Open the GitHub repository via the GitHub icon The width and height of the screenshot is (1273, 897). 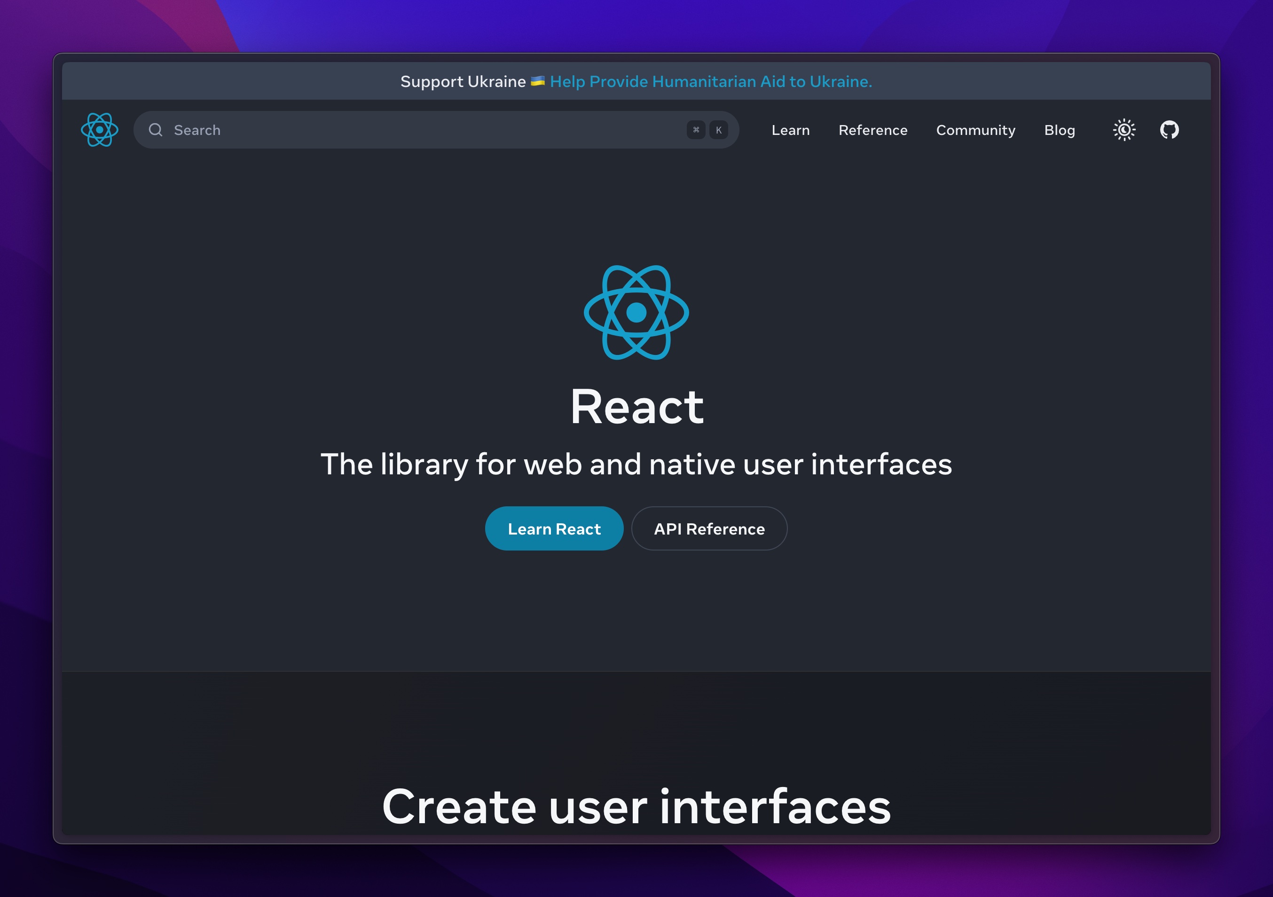point(1169,130)
